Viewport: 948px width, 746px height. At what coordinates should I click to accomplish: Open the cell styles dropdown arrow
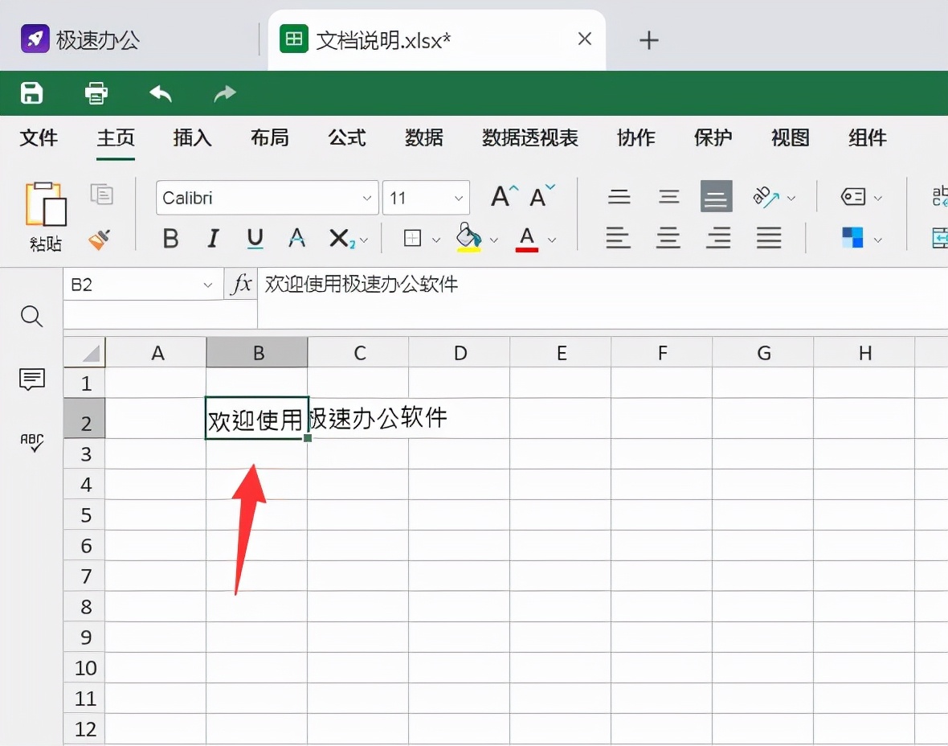click(878, 240)
